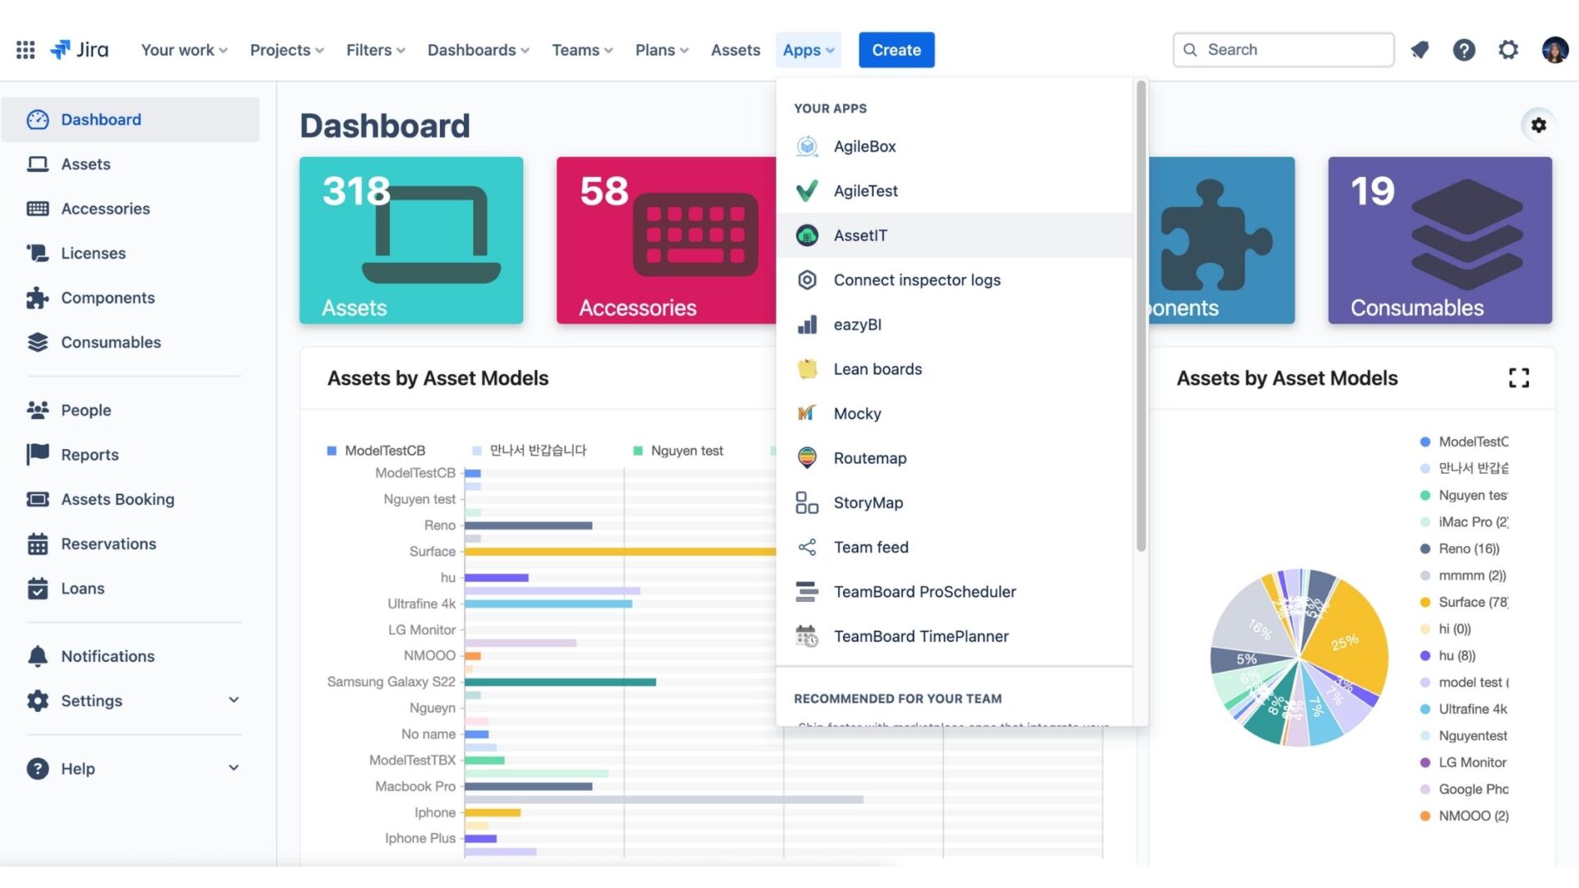Toggle the Dashboard settings gear

pyautogui.click(x=1539, y=125)
